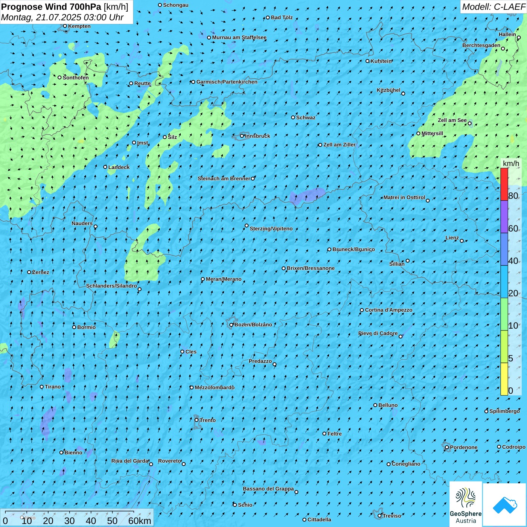The image size is (527, 527).
Task: Click the 60km distance scale bar
Action: (x=70, y=512)
